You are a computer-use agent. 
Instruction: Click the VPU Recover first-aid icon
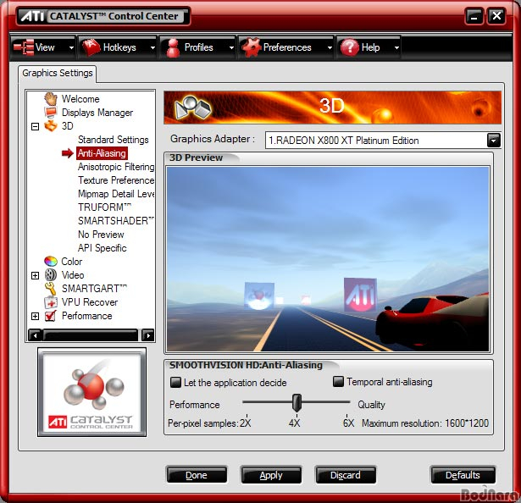(x=51, y=302)
